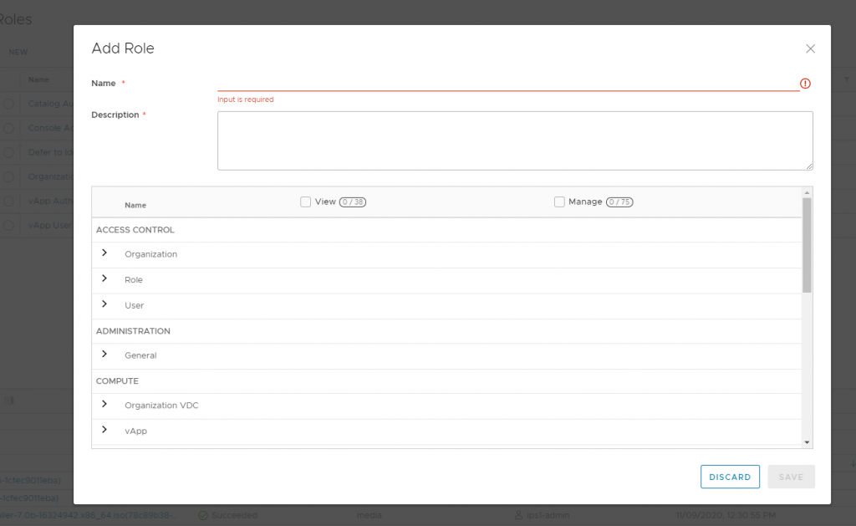
Task: Expand the General administration row
Action: click(x=104, y=354)
